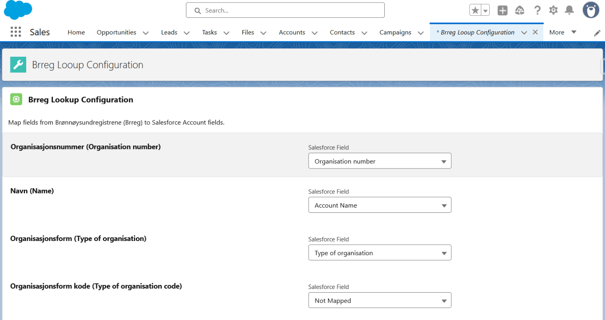
Task: Open the Notifications bell icon
Action: [x=569, y=10]
